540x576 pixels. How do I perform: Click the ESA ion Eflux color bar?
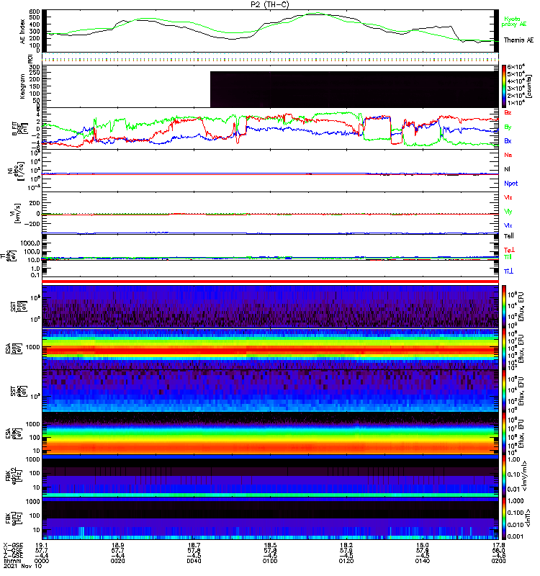(x=504, y=348)
